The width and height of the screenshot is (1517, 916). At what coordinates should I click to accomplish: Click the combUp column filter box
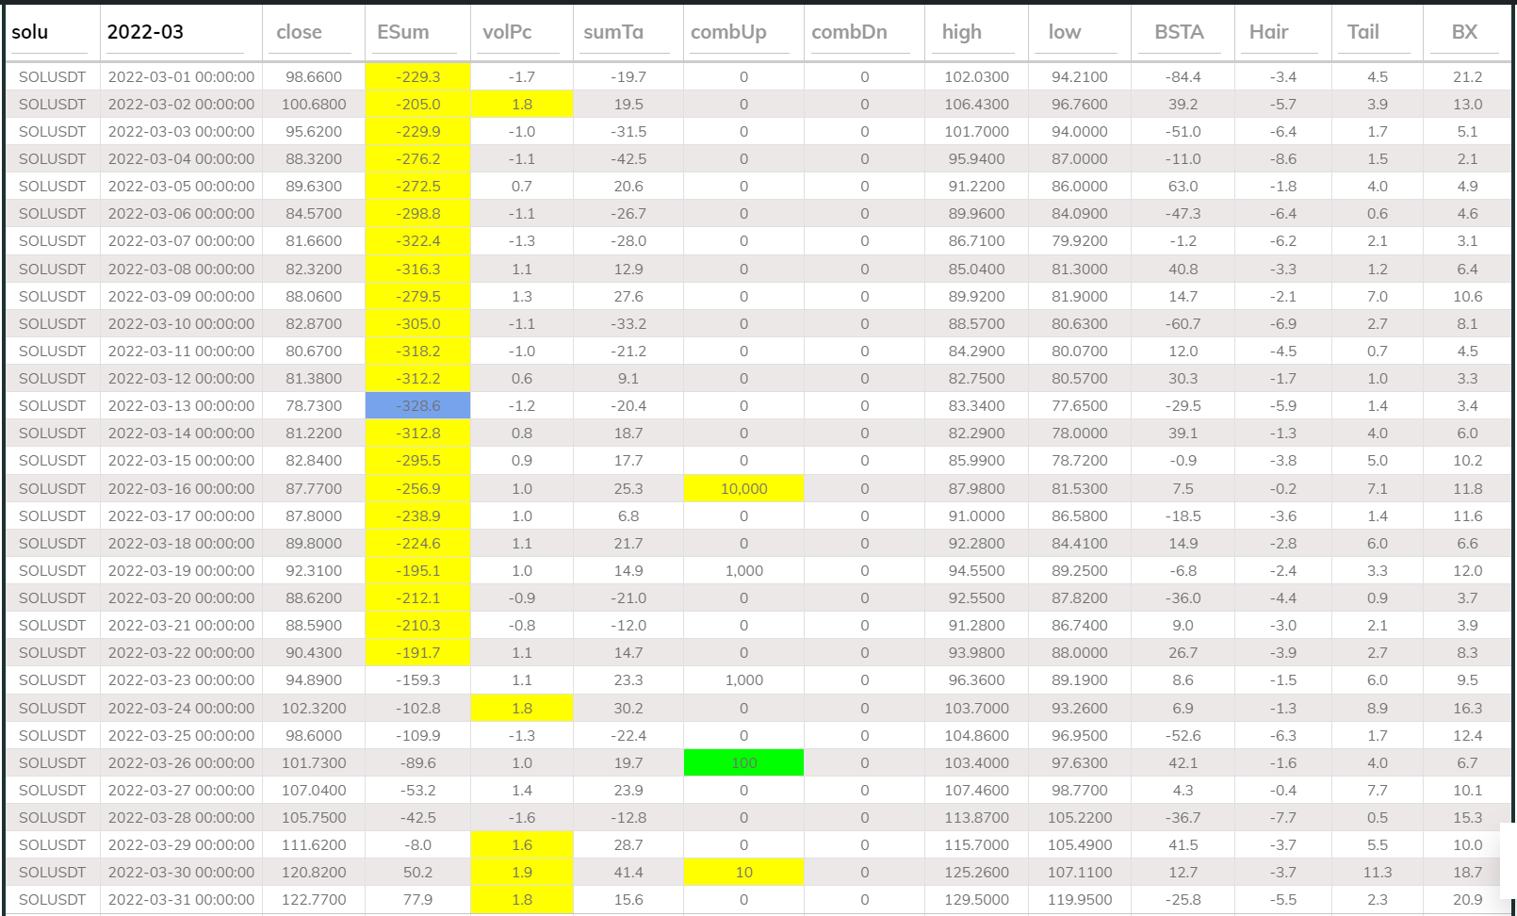pyautogui.click(x=742, y=33)
